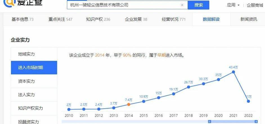The width and height of the screenshot is (265, 124).
Task: Open the 新闻资讯 tab
Action: pyautogui.click(x=249, y=19)
